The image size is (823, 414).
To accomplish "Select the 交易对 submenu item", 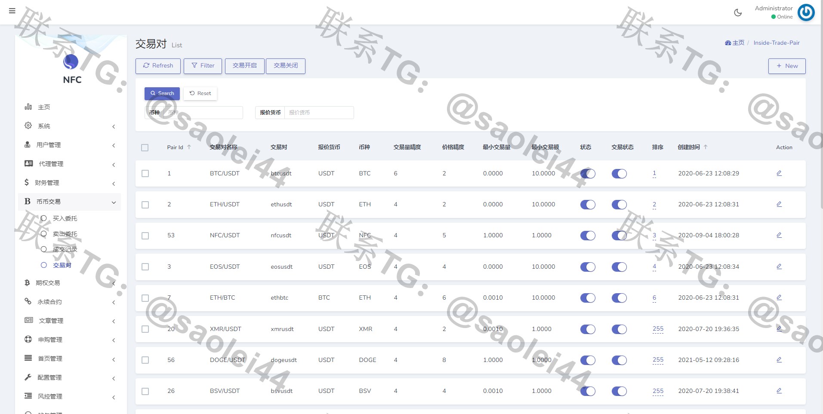I will pos(62,265).
